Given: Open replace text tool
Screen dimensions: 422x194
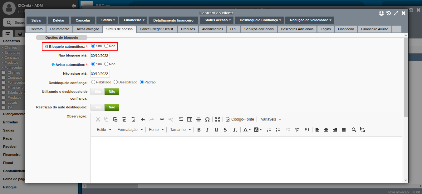Looking at the screenshot, I should click(x=363, y=130).
